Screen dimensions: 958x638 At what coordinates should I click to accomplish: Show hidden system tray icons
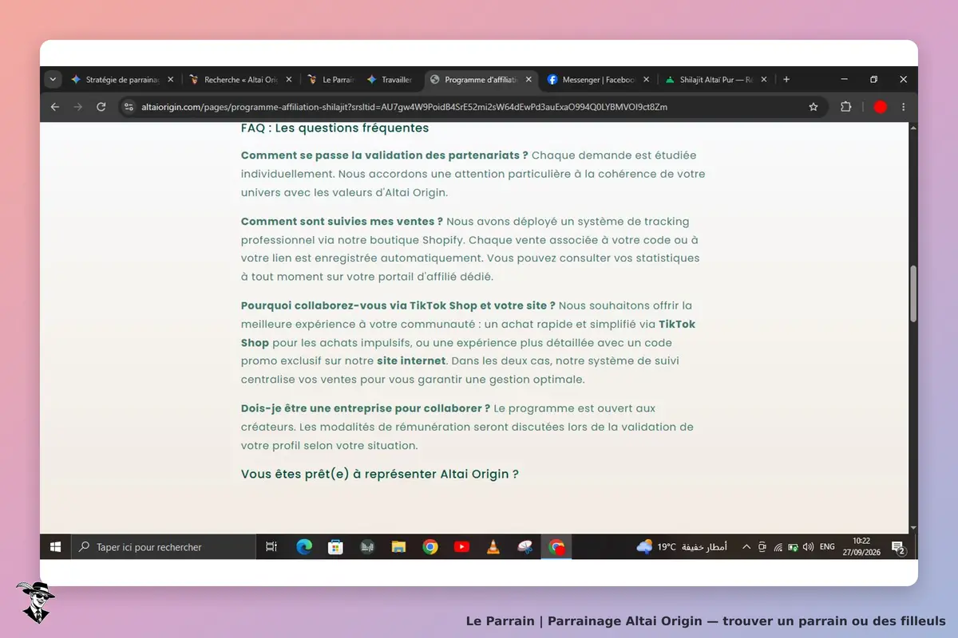point(746,547)
